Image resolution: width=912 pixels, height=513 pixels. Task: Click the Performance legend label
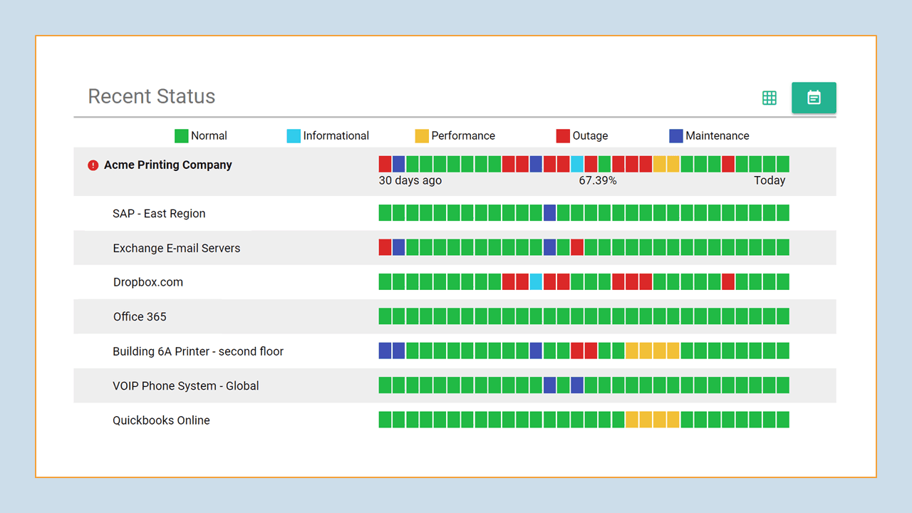[x=463, y=135]
